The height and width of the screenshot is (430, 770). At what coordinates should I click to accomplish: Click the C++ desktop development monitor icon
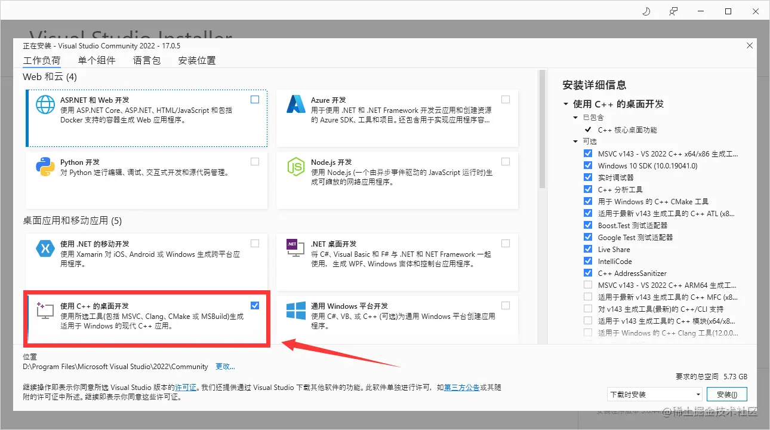(45, 310)
